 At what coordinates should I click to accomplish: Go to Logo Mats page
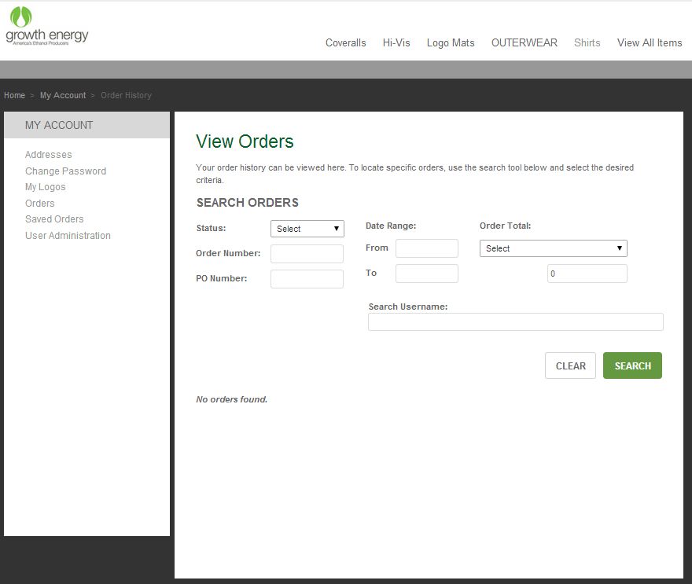click(x=451, y=43)
